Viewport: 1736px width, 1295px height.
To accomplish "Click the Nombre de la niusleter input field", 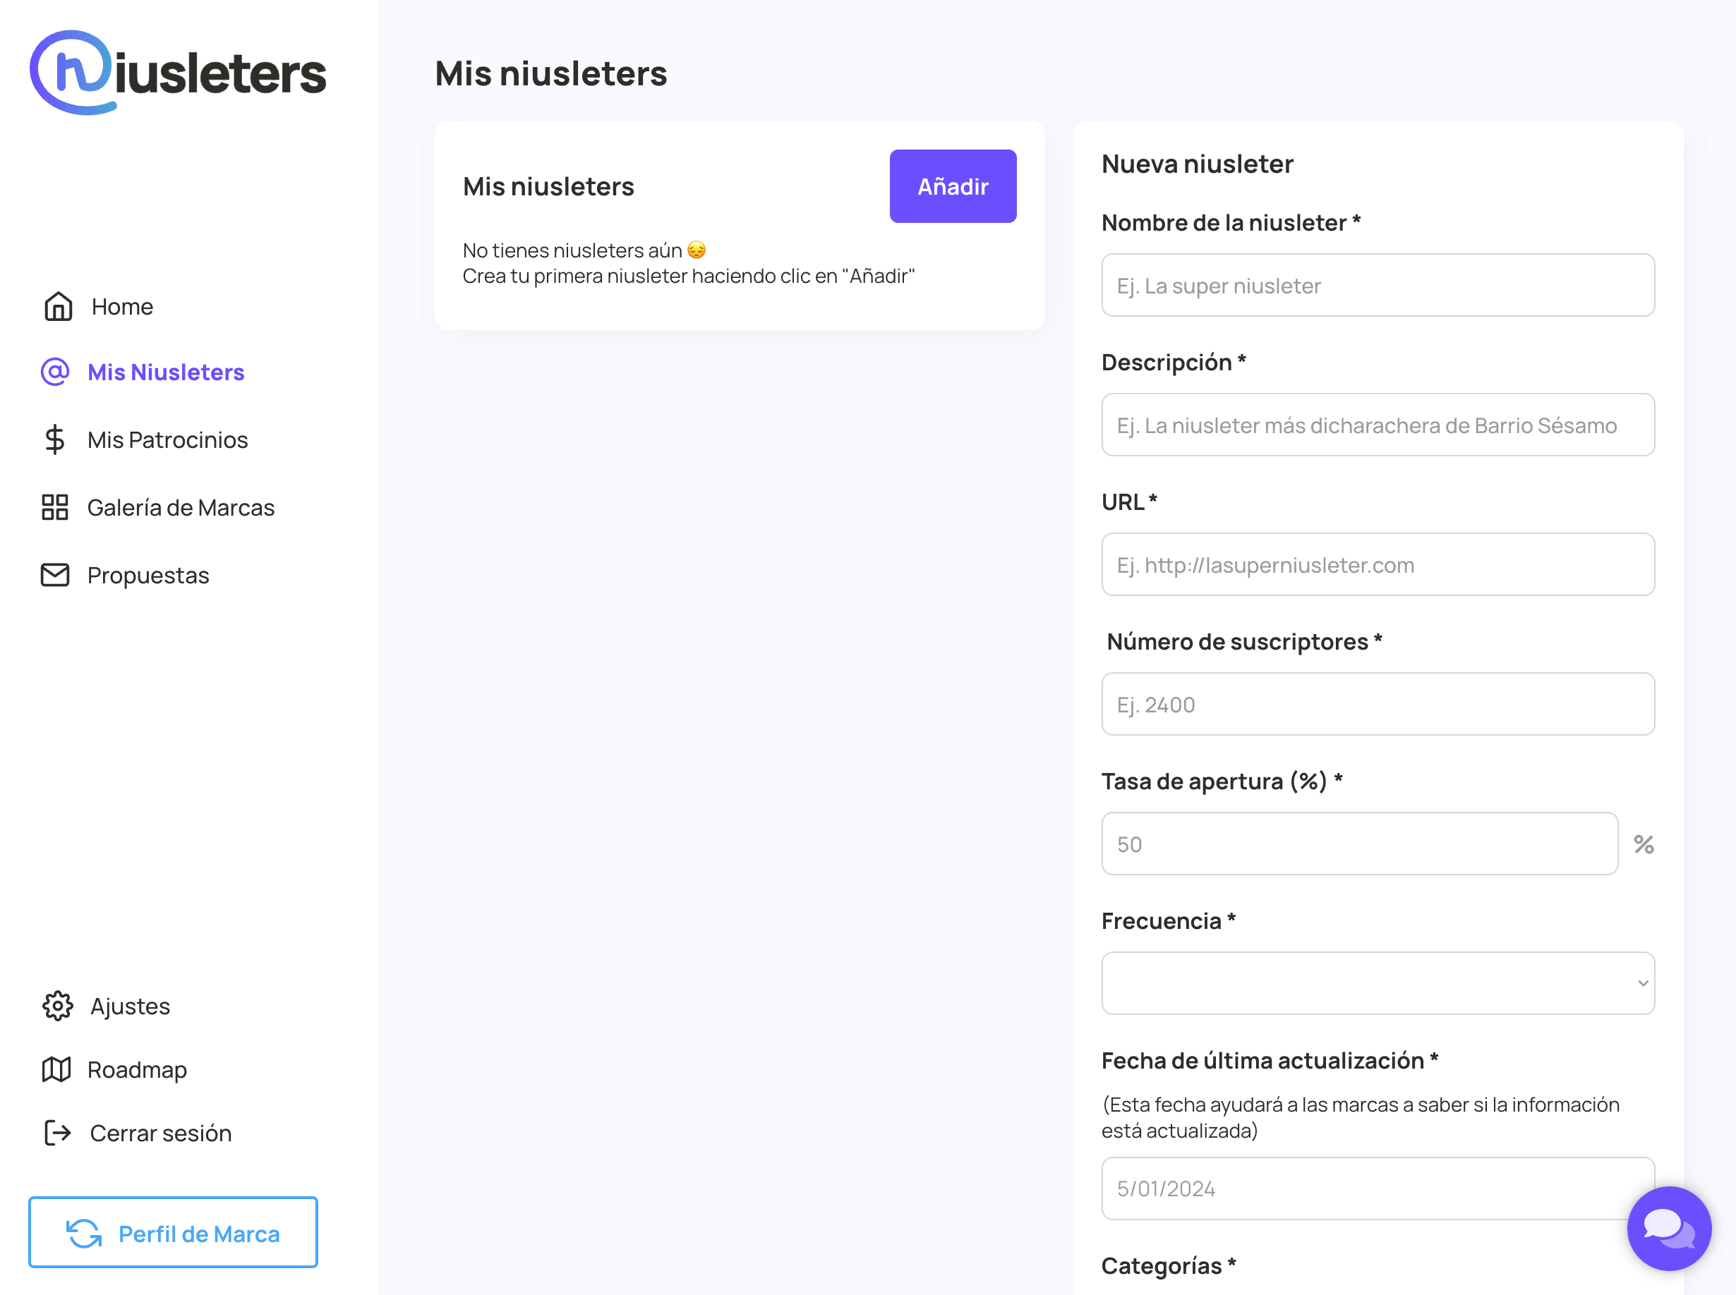I will [x=1378, y=286].
